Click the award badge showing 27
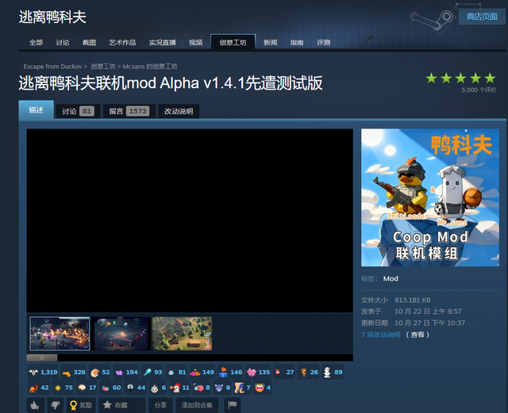This screenshot has height=413, width=508. coord(284,373)
